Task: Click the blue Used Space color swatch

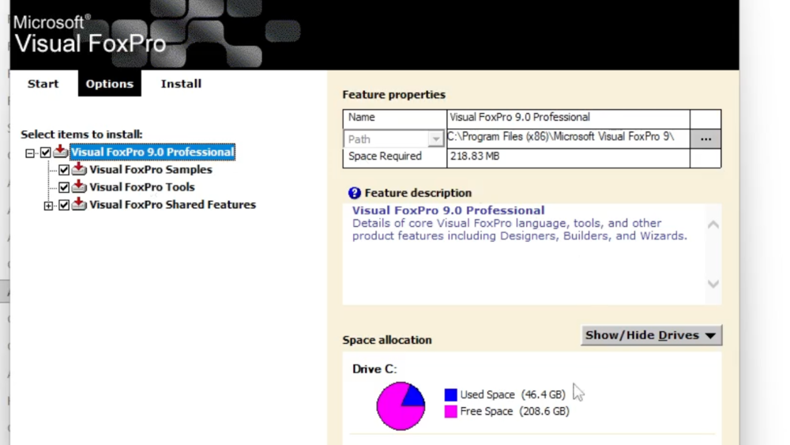Action: (450, 394)
